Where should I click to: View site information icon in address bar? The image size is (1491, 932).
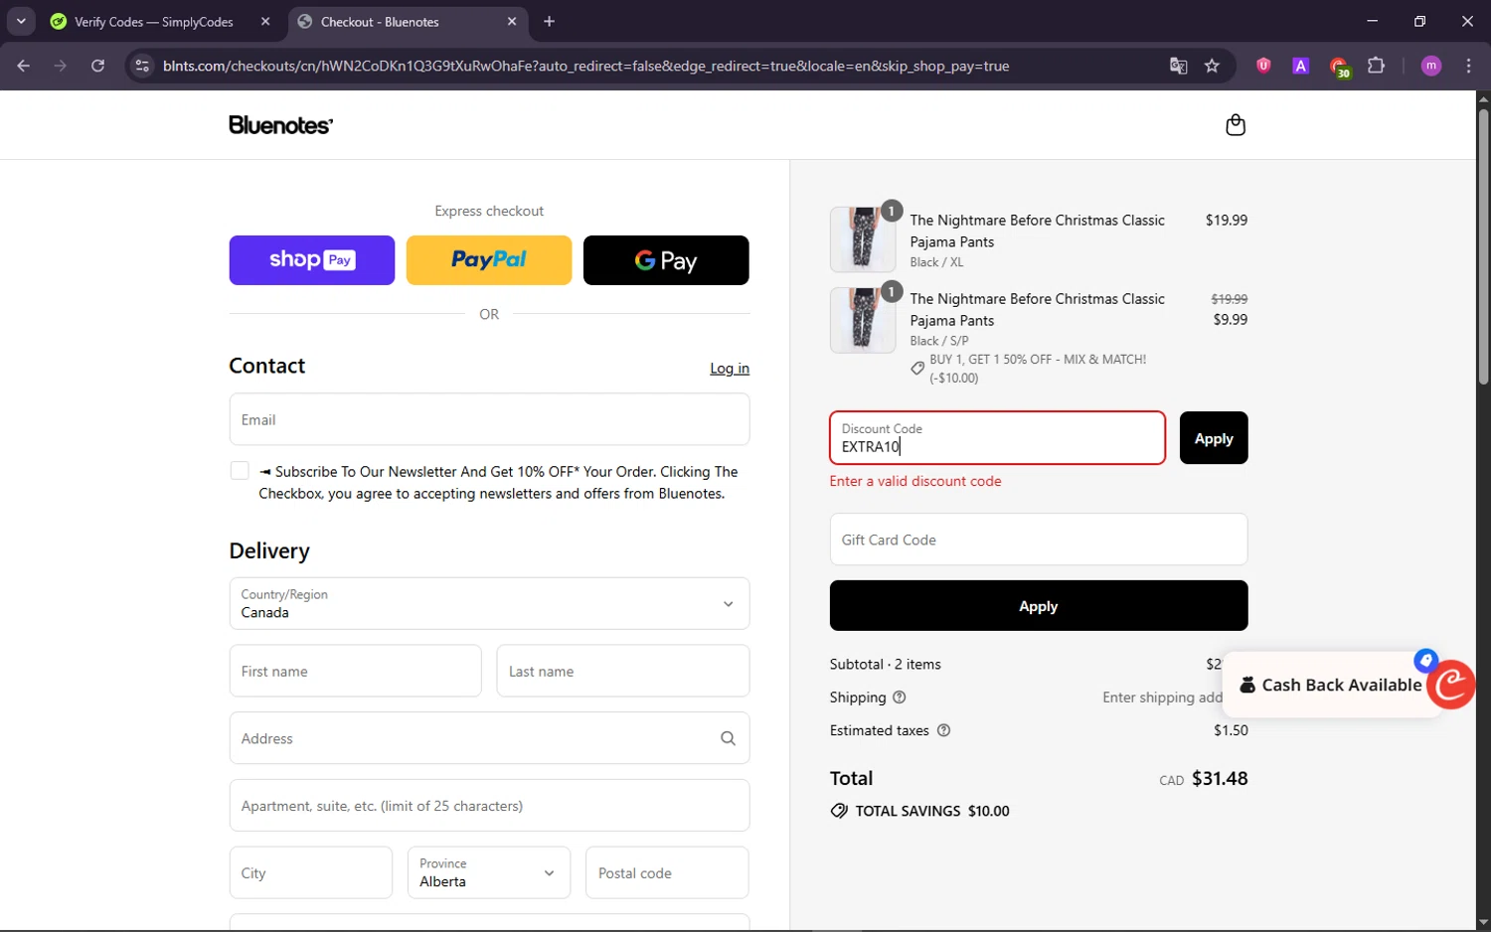point(142,66)
